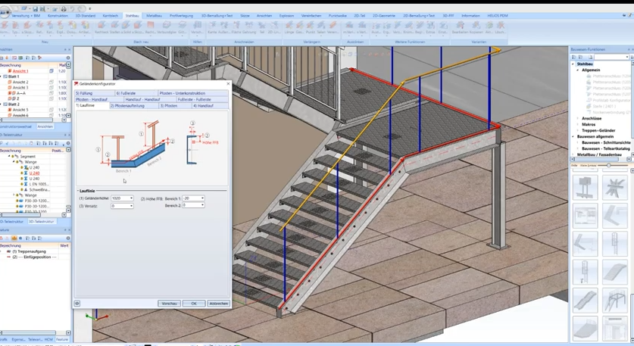The image size is (634, 346).
Task: Open the Geländerhöhe dropdown
Action: pyautogui.click(x=131, y=198)
